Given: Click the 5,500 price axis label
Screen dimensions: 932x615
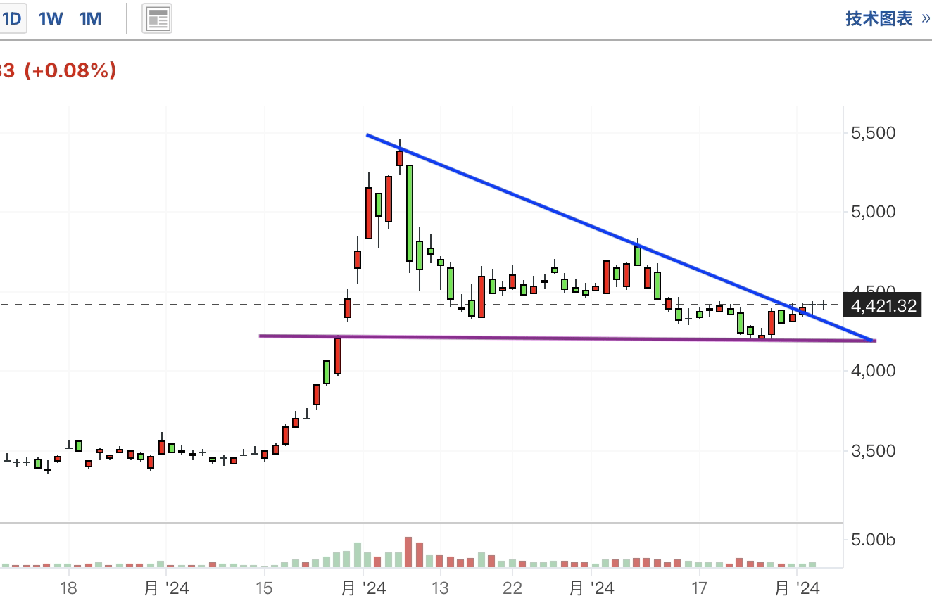Looking at the screenshot, I should click(x=873, y=133).
